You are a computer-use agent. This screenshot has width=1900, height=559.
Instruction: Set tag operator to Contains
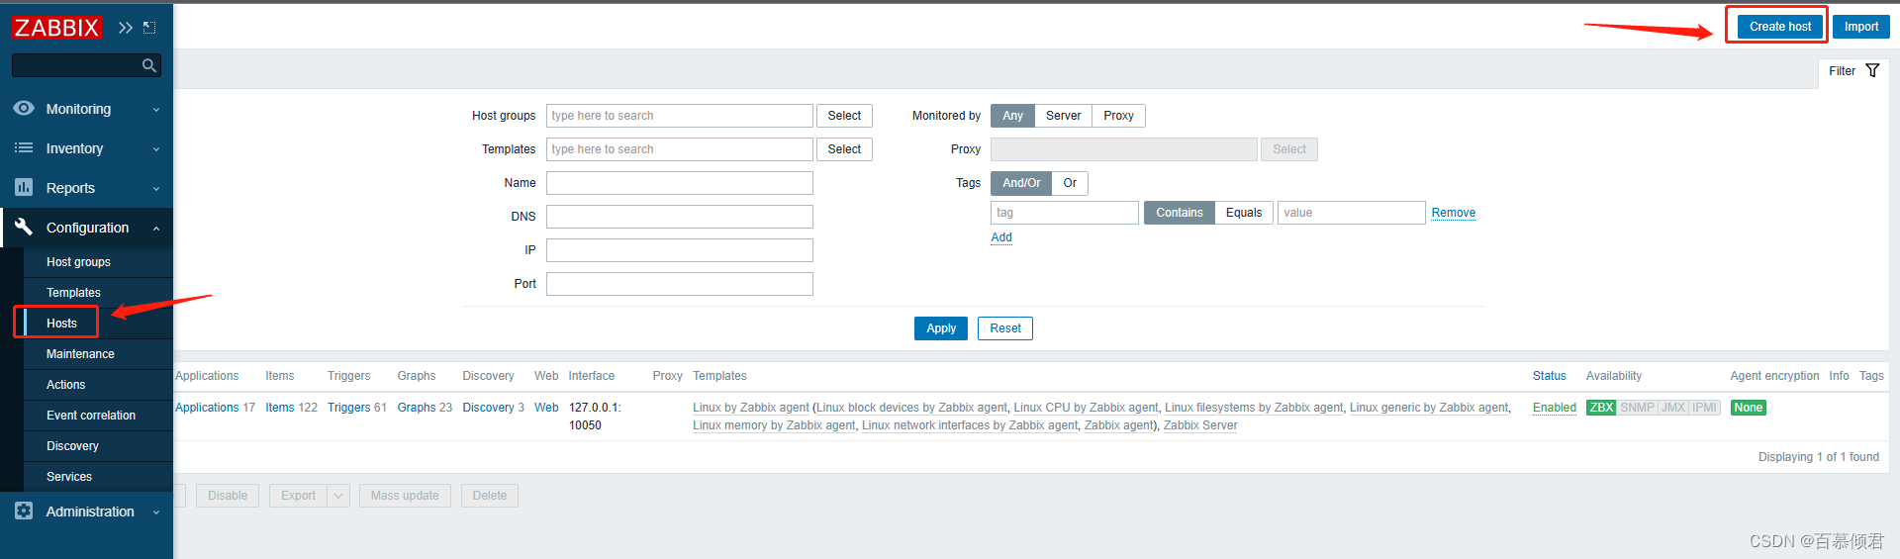click(1180, 213)
